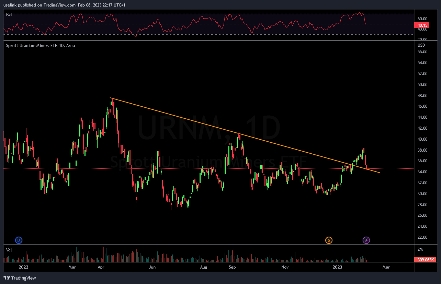Click the blue D dividend marker
The image size is (441, 284).
point(19,240)
